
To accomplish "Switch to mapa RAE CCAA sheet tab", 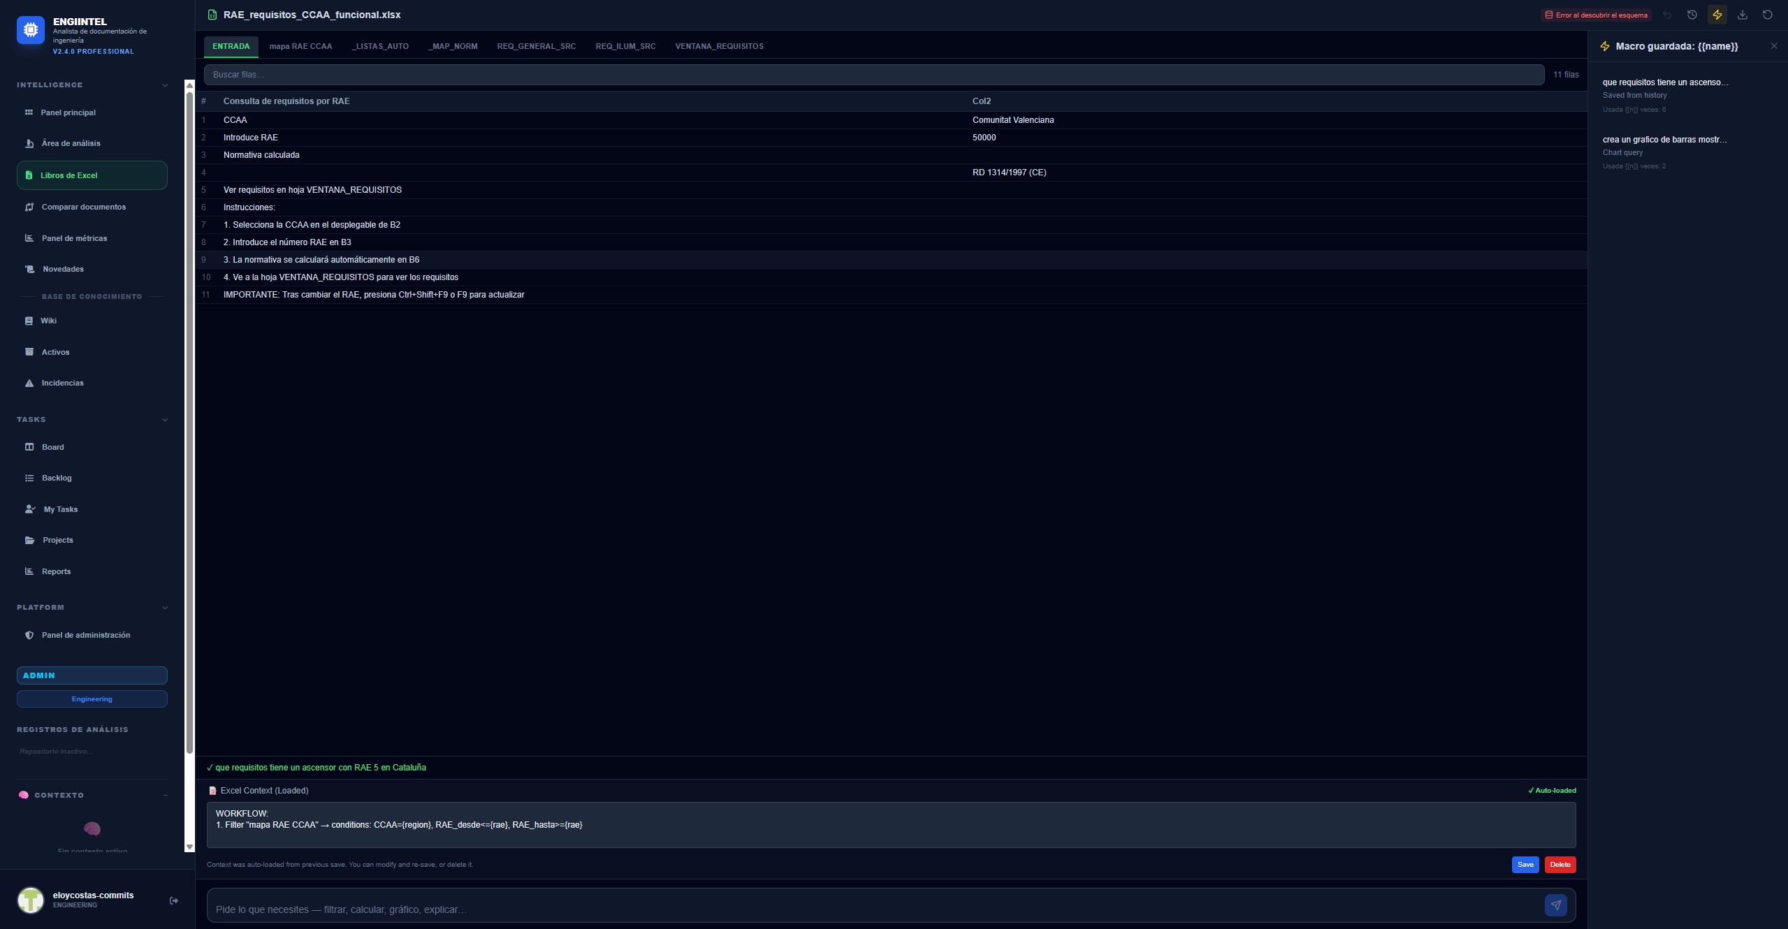I will [x=301, y=46].
